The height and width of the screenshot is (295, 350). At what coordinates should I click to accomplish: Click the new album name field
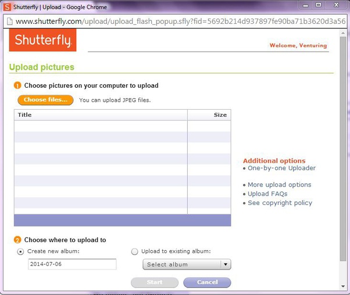pos(72,264)
